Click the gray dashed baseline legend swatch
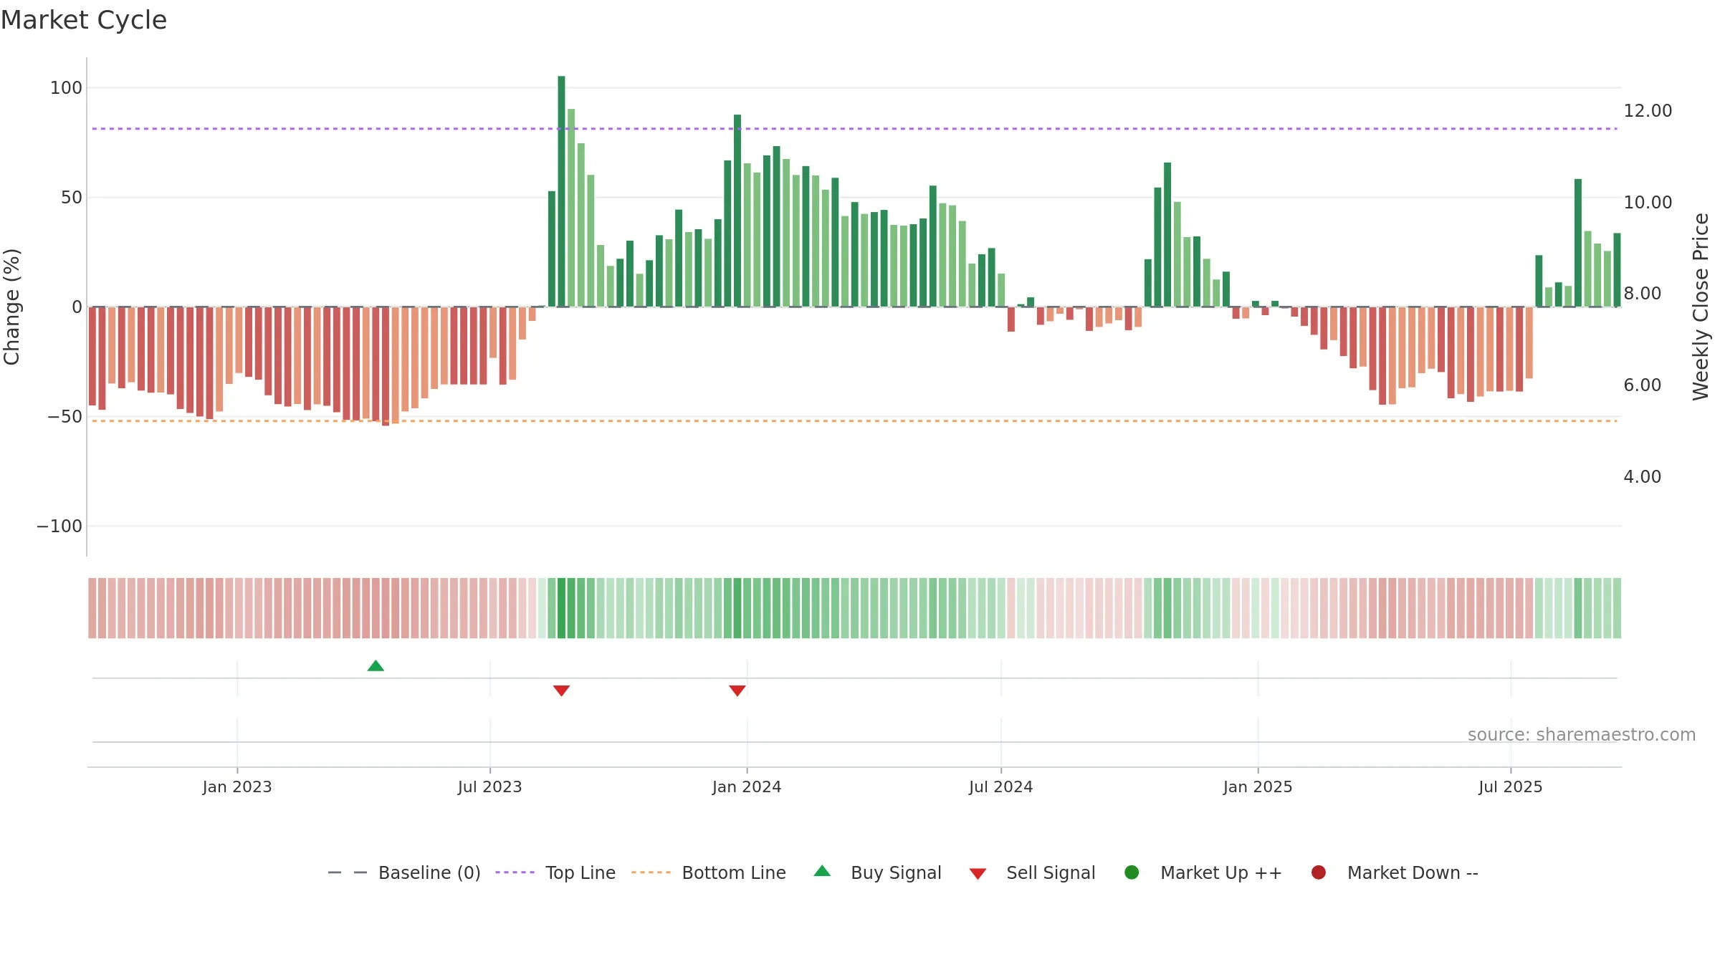 click(x=348, y=872)
